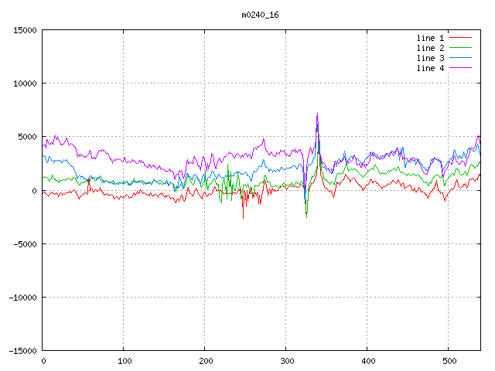
Task: Toggle the "line 3" legend label
Action: click(431, 58)
